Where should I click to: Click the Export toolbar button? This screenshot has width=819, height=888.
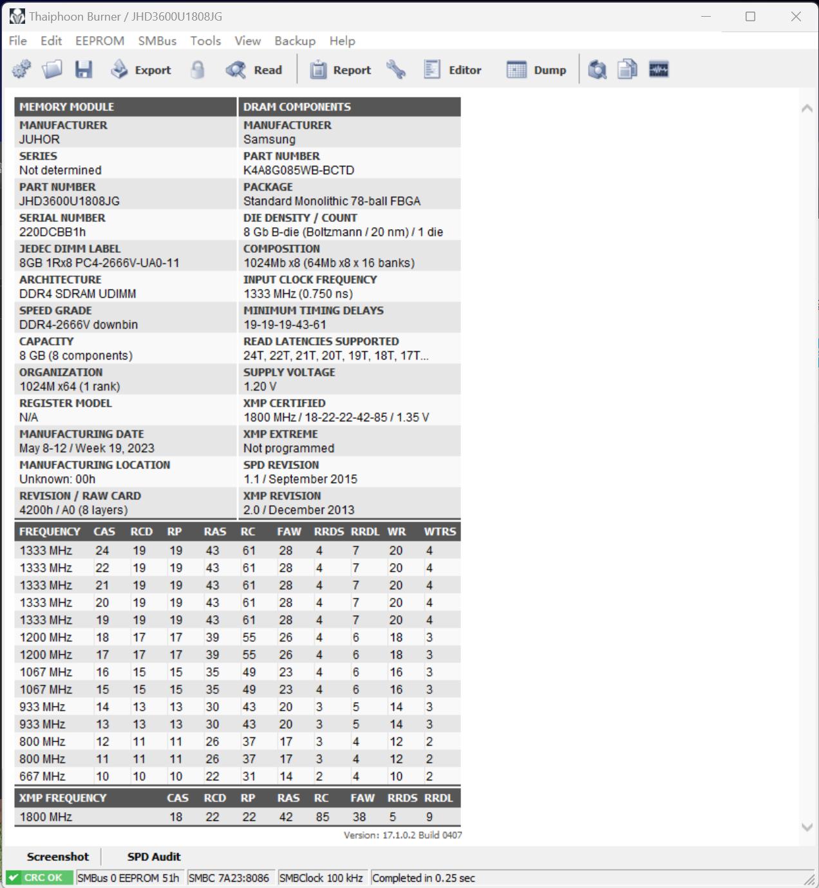(x=141, y=69)
